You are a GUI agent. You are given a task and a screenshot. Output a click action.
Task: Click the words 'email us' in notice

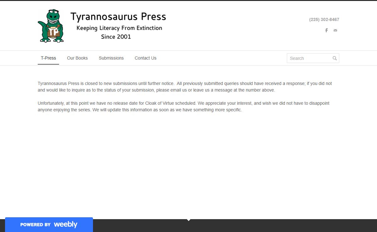(178, 90)
